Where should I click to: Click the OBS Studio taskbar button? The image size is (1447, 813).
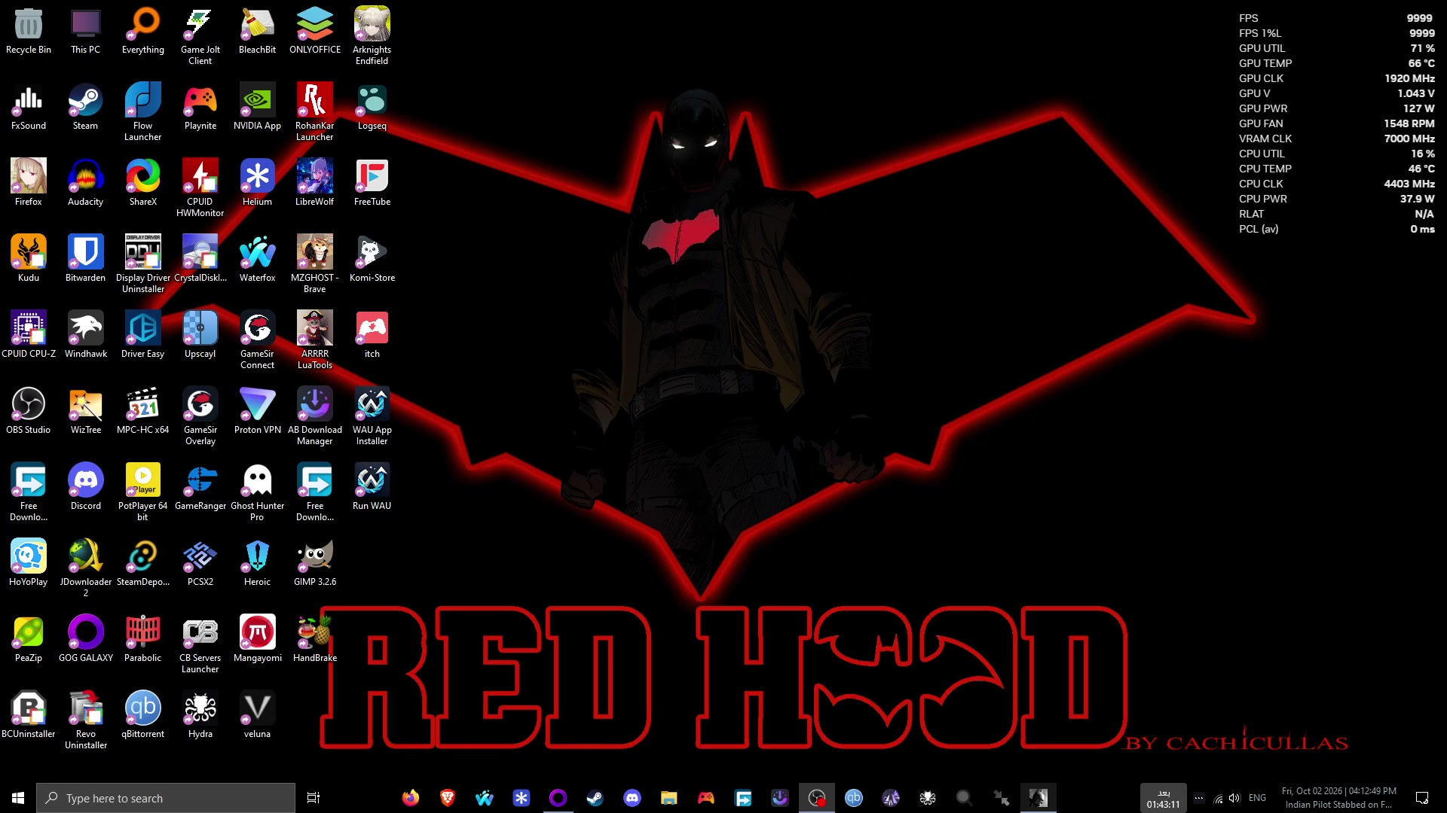817,798
